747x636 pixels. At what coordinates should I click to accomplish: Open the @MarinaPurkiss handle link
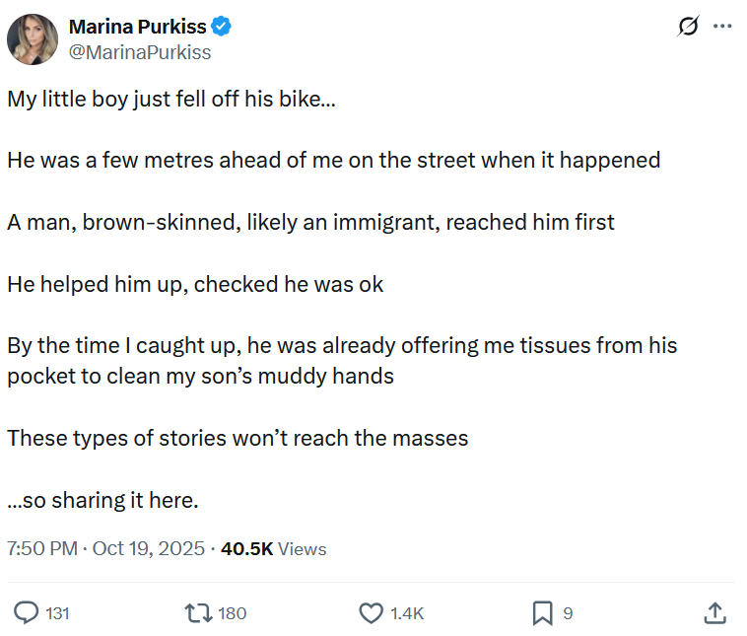pyautogui.click(x=140, y=52)
